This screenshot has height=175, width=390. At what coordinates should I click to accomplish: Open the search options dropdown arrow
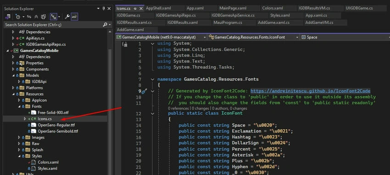(x=110, y=25)
